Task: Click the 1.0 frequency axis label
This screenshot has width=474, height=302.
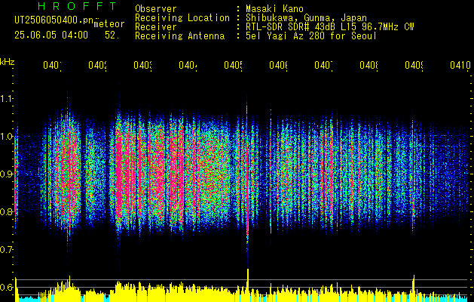Action: pyautogui.click(x=6, y=137)
